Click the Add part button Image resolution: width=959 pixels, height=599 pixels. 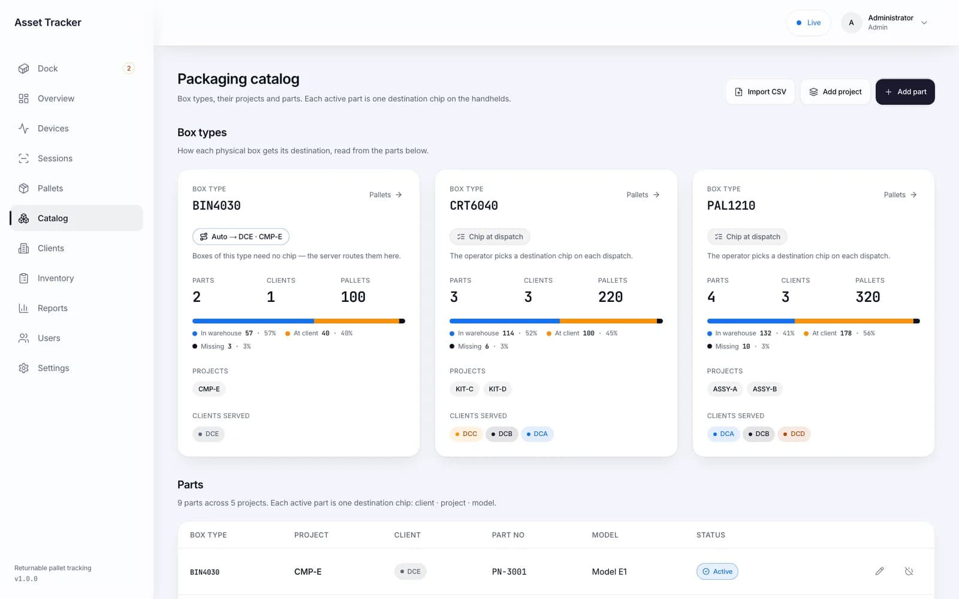[905, 92]
